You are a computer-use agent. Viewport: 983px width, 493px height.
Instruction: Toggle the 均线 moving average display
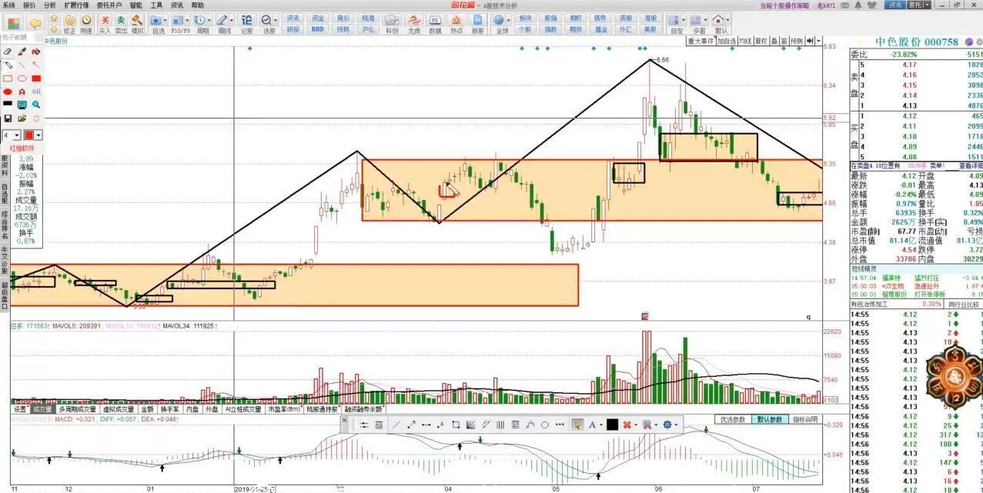(x=744, y=41)
